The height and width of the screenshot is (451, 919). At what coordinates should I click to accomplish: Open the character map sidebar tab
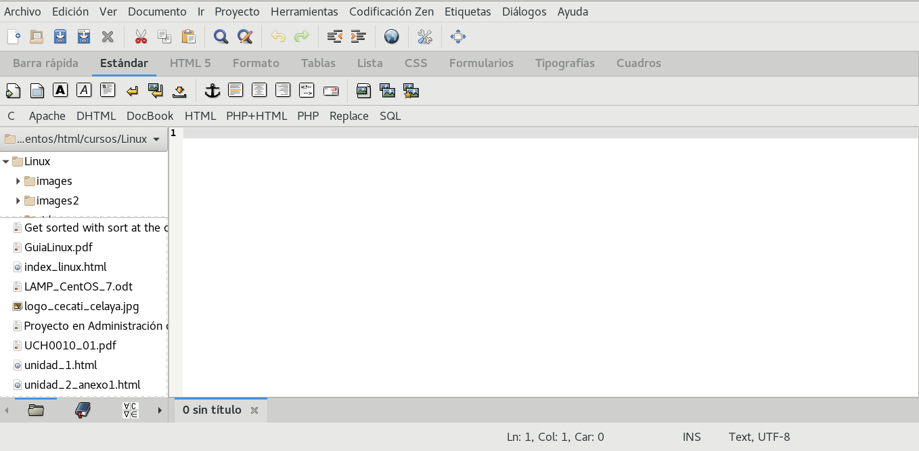coord(131,410)
